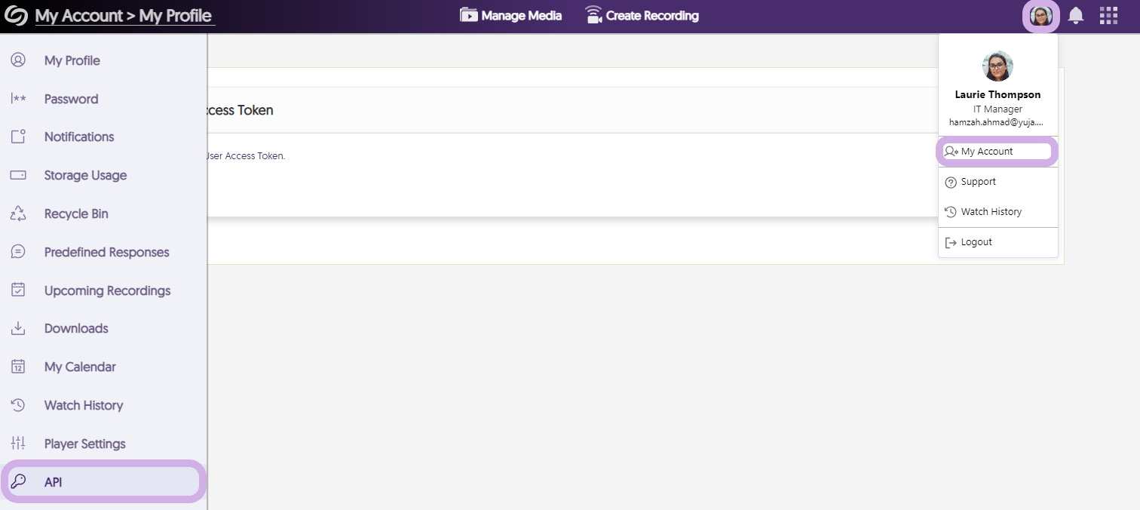Open the apps grid menu icon
This screenshot has width=1140, height=510.
click(1108, 16)
